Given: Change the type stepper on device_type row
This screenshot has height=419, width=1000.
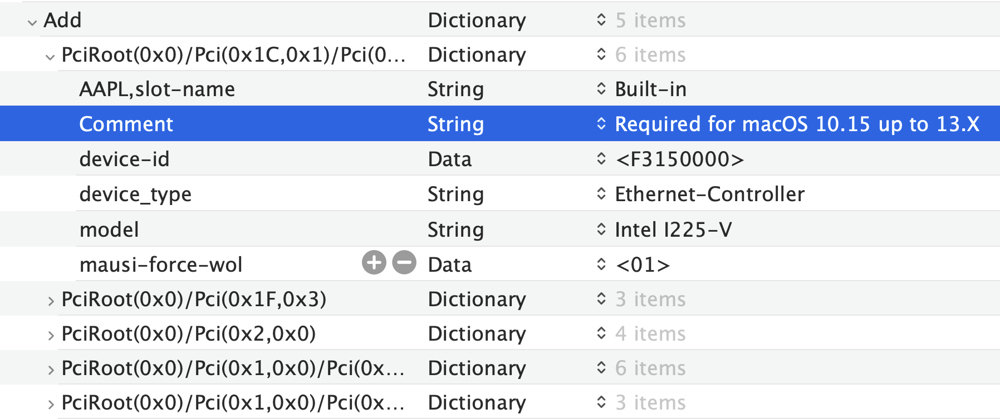Looking at the screenshot, I should coord(601,194).
